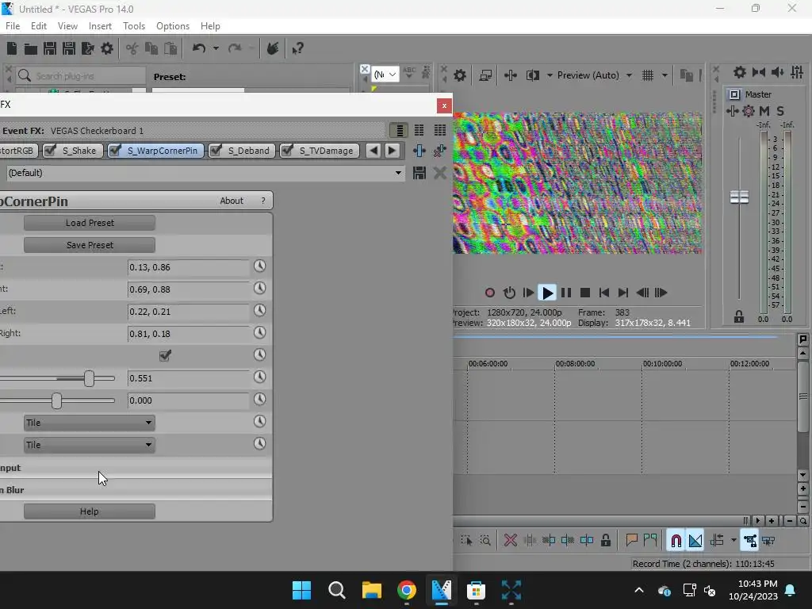
Task: Click the About link in CornerPin header
Action: click(231, 201)
